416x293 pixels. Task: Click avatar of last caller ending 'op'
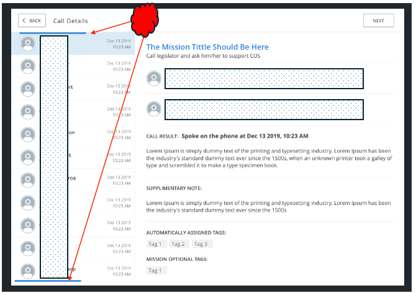27,270
